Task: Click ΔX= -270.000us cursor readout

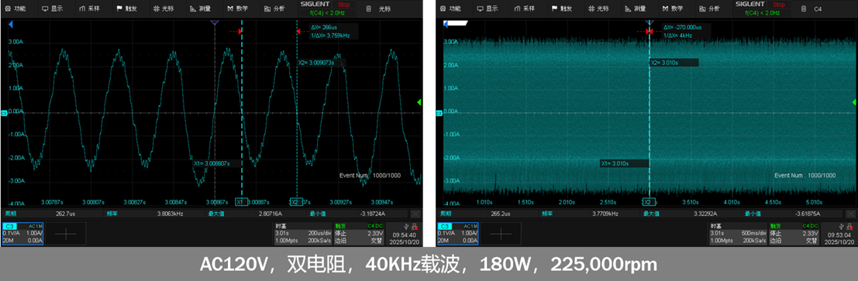Action: tap(683, 26)
